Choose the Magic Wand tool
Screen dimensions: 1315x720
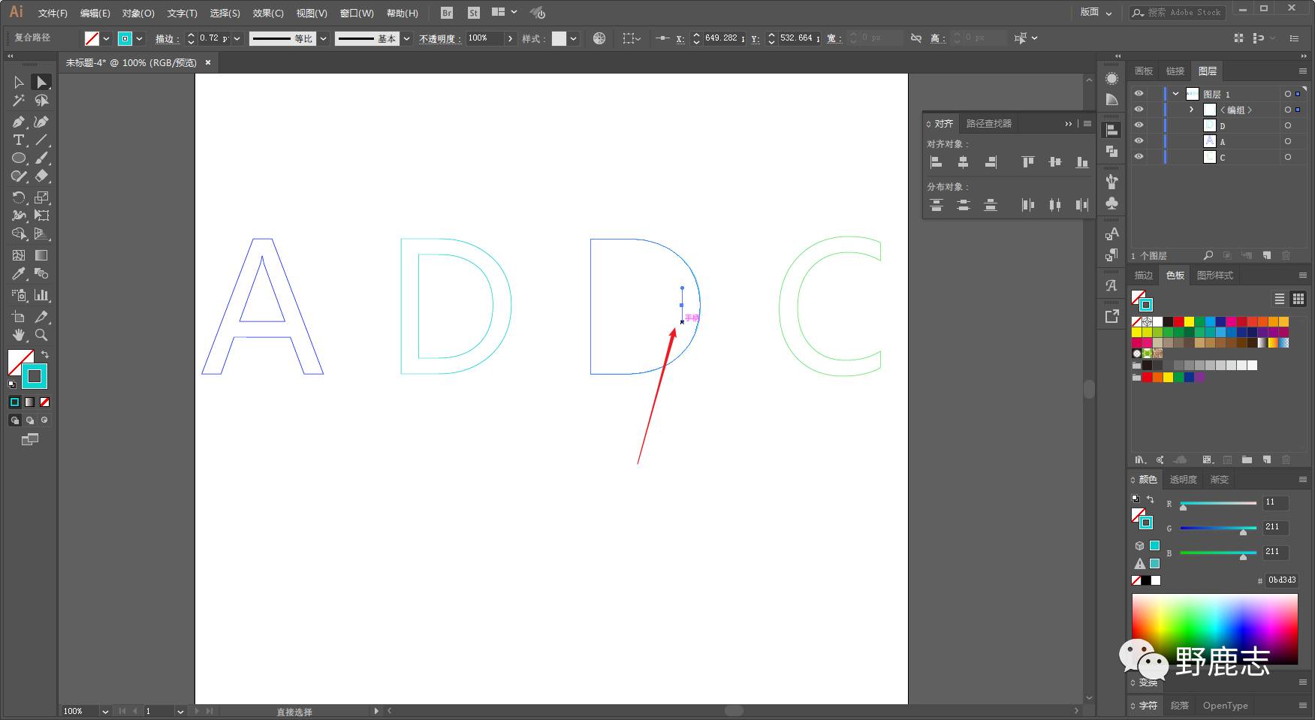coord(19,101)
